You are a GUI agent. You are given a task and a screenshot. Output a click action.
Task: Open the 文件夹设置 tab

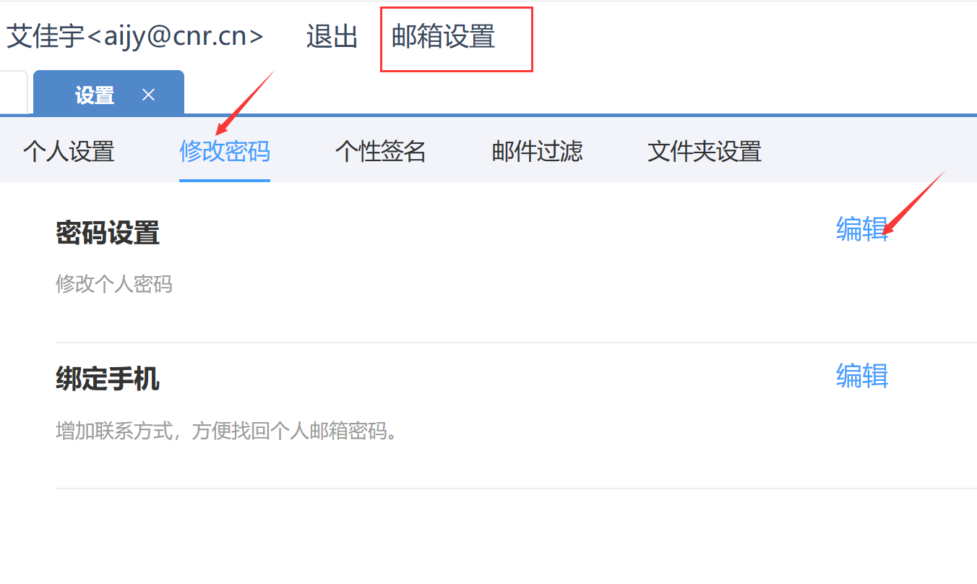pyautogui.click(x=705, y=152)
